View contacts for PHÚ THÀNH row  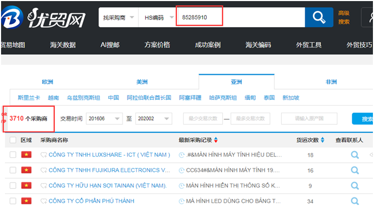355,201
